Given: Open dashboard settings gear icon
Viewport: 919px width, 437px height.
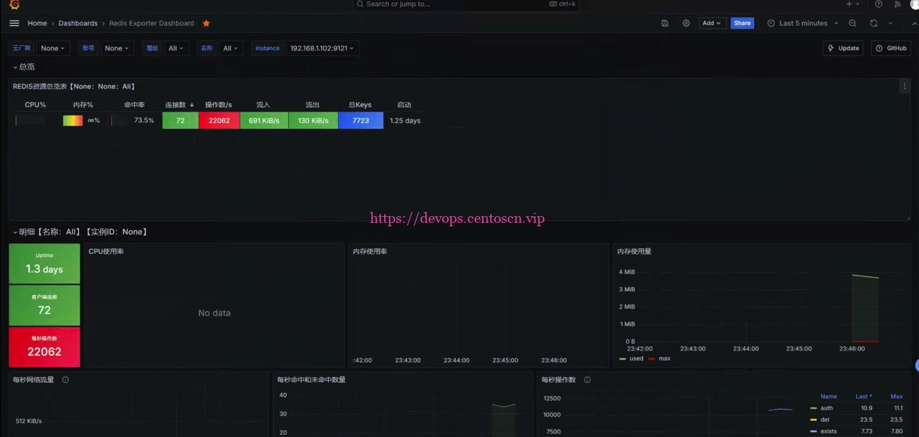Looking at the screenshot, I should pos(686,22).
